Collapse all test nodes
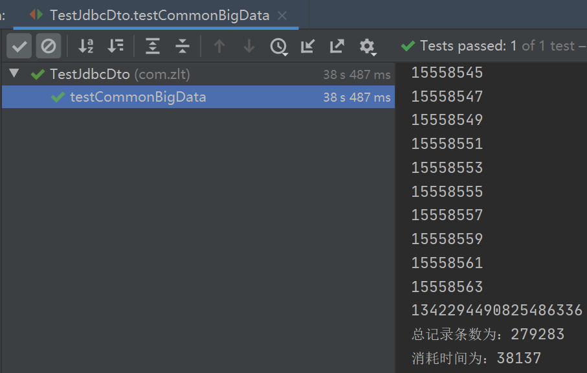This screenshot has width=587, height=373. [183, 46]
